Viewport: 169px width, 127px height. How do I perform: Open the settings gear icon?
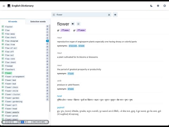(165, 6)
